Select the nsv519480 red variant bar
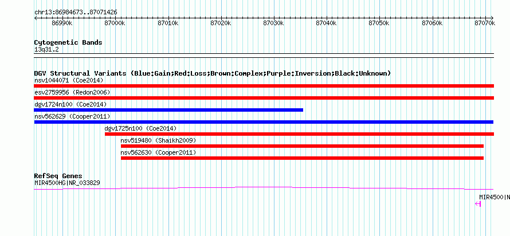Screen dimensions: 510x236 [302, 146]
